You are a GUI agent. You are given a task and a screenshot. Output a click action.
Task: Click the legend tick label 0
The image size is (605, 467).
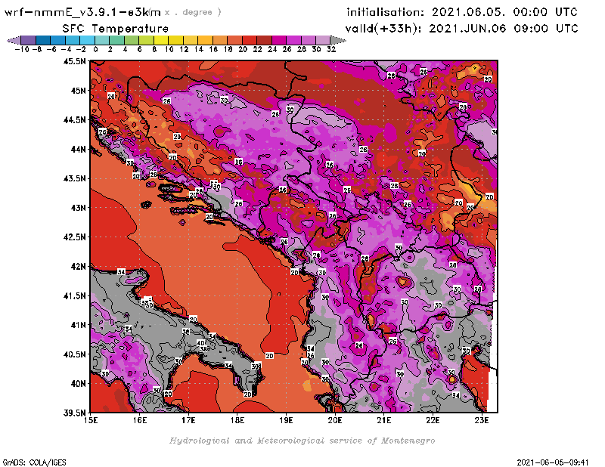click(x=95, y=49)
